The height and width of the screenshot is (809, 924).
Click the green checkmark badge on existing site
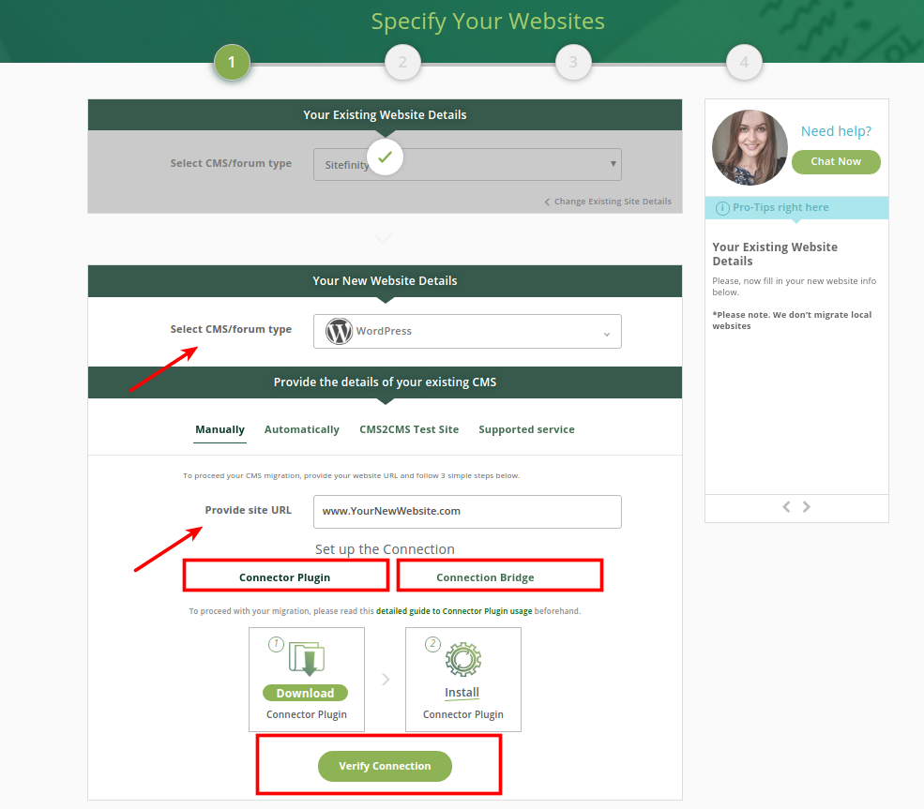pyautogui.click(x=385, y=157)
